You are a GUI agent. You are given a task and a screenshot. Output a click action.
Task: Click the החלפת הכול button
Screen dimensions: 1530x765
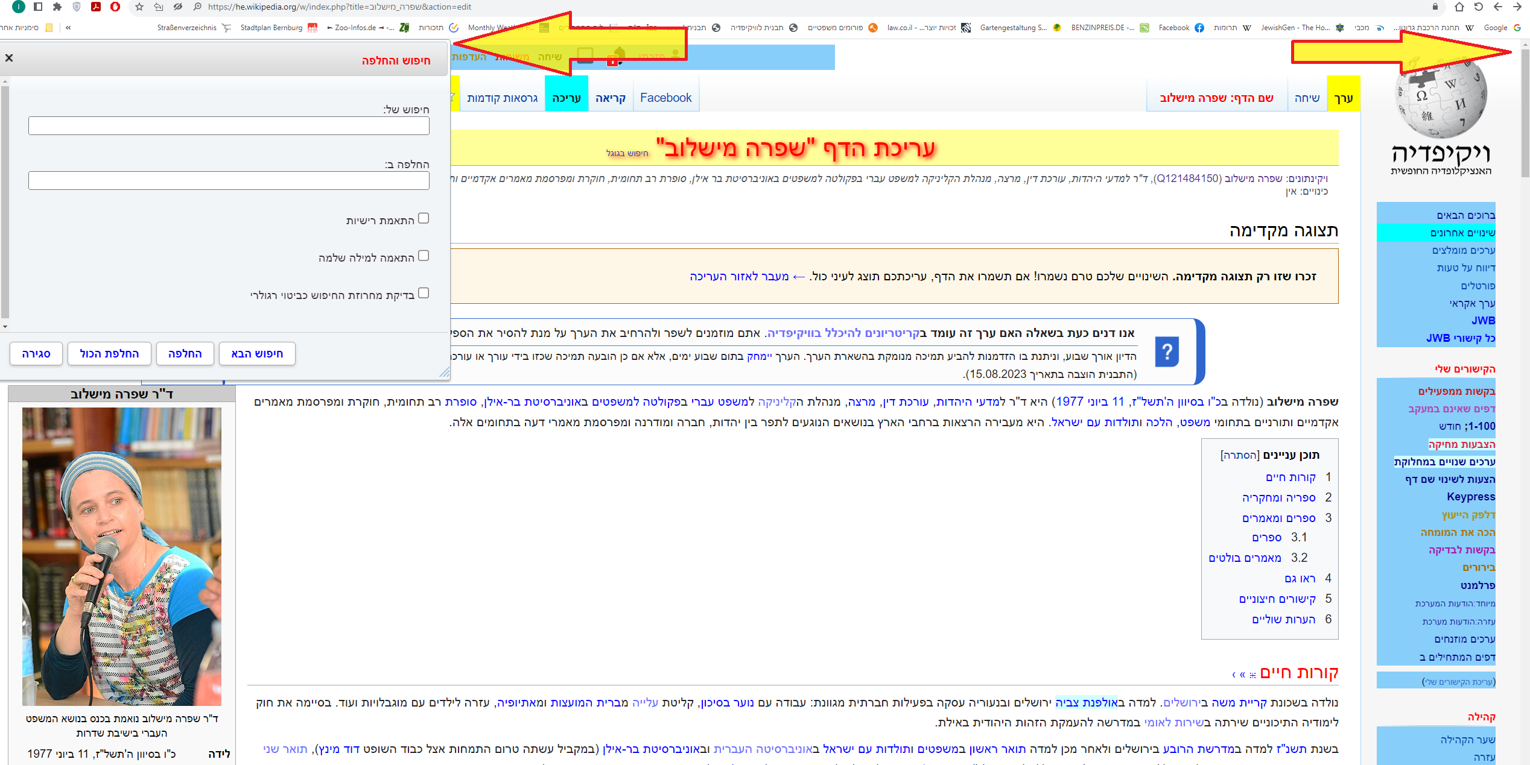point(109,354)
